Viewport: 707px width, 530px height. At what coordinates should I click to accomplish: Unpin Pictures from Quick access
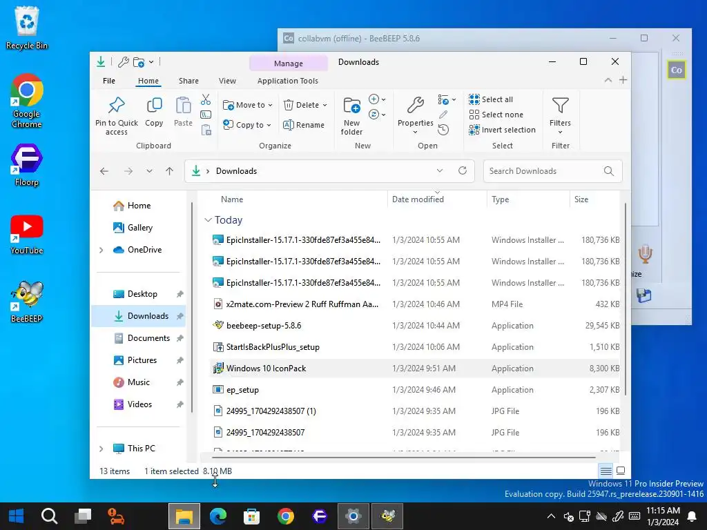point(180,360)
